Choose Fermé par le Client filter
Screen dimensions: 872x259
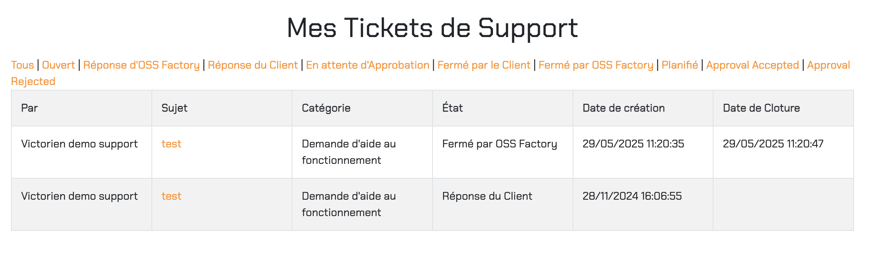tap(484, 65)
